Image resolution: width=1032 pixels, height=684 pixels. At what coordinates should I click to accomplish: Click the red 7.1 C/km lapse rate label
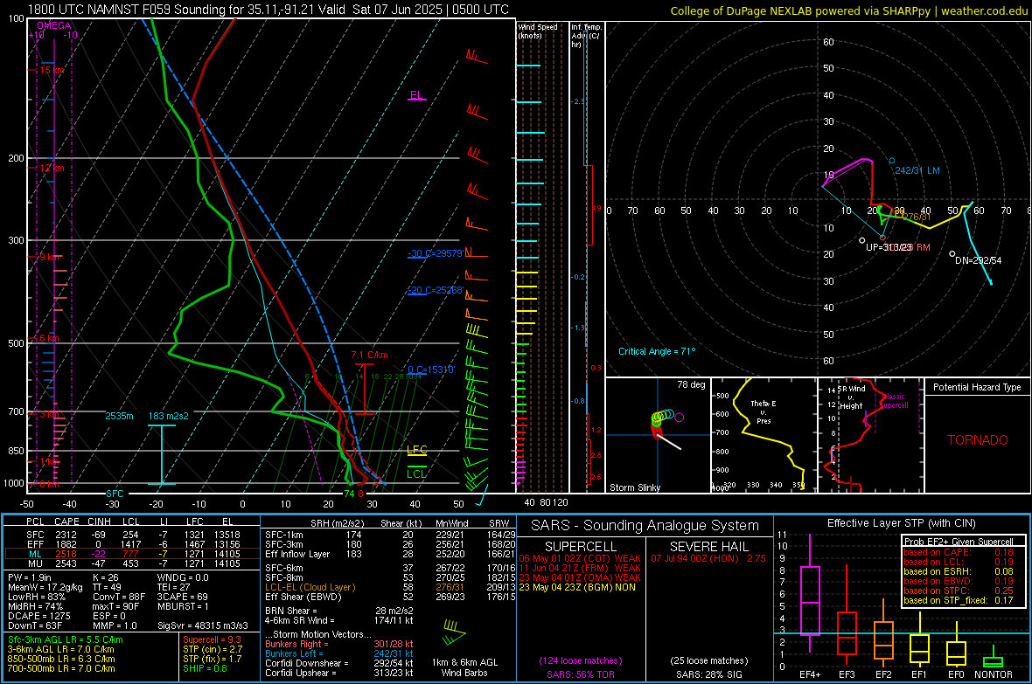coord(369,355)
